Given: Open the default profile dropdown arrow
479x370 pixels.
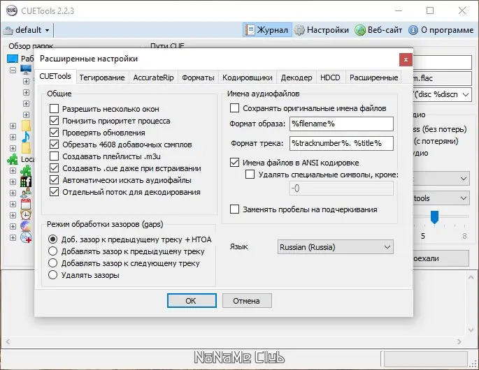Looking at the screenshot, I should click(47, 30).
